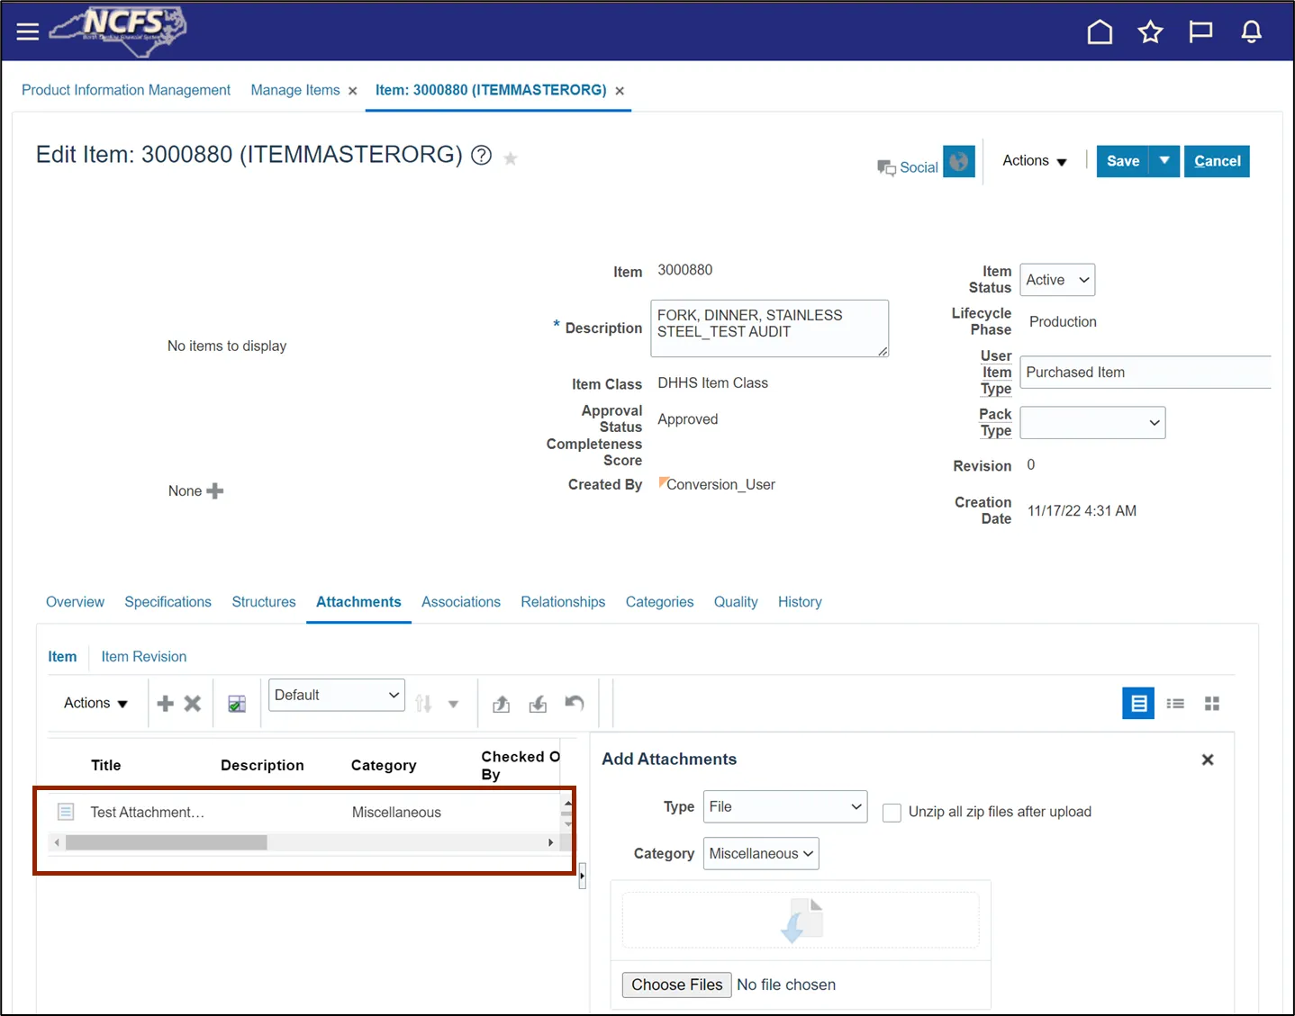Click the plus icon to add attachment
The image size is (1295, 1016).
pos(165,704)
